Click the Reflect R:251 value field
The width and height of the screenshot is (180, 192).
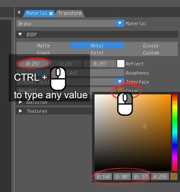tap(33, 64)
